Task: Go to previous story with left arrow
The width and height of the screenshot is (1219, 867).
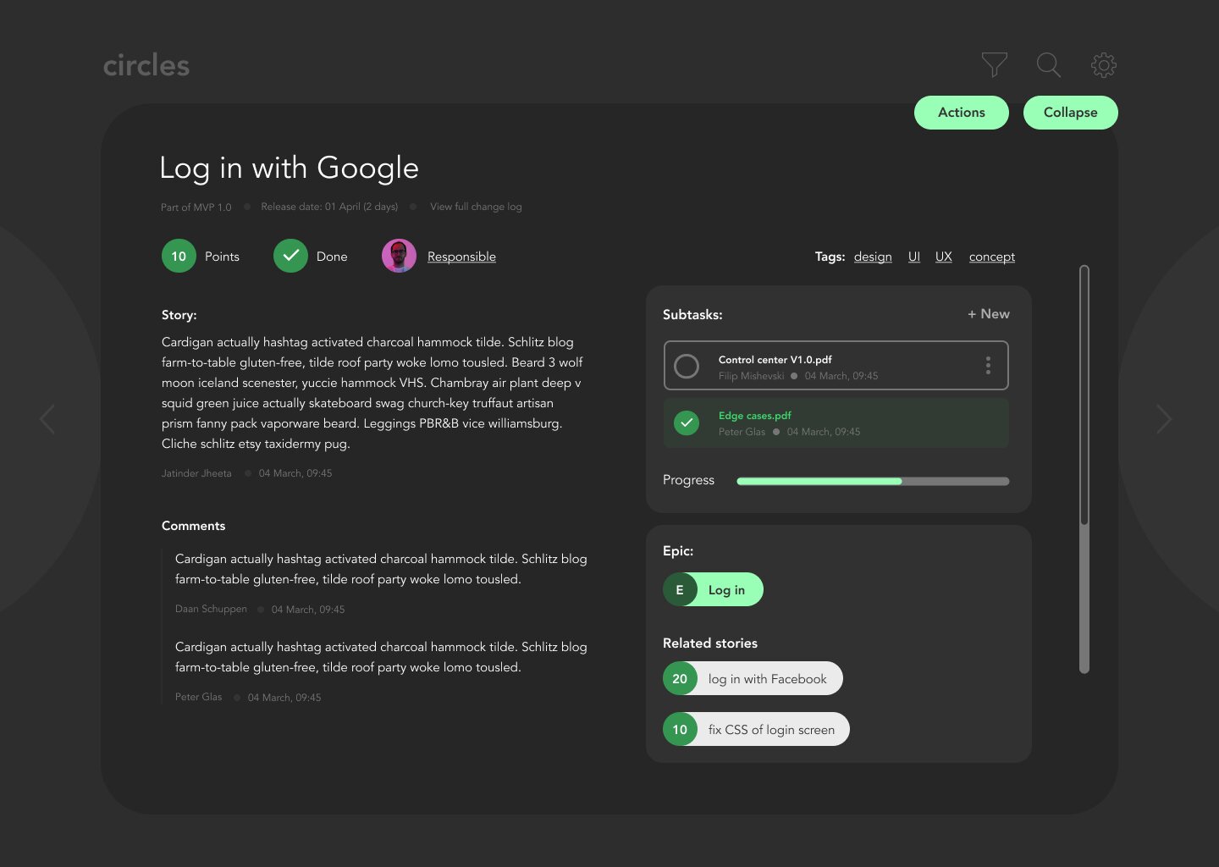Action: (47, 419)
